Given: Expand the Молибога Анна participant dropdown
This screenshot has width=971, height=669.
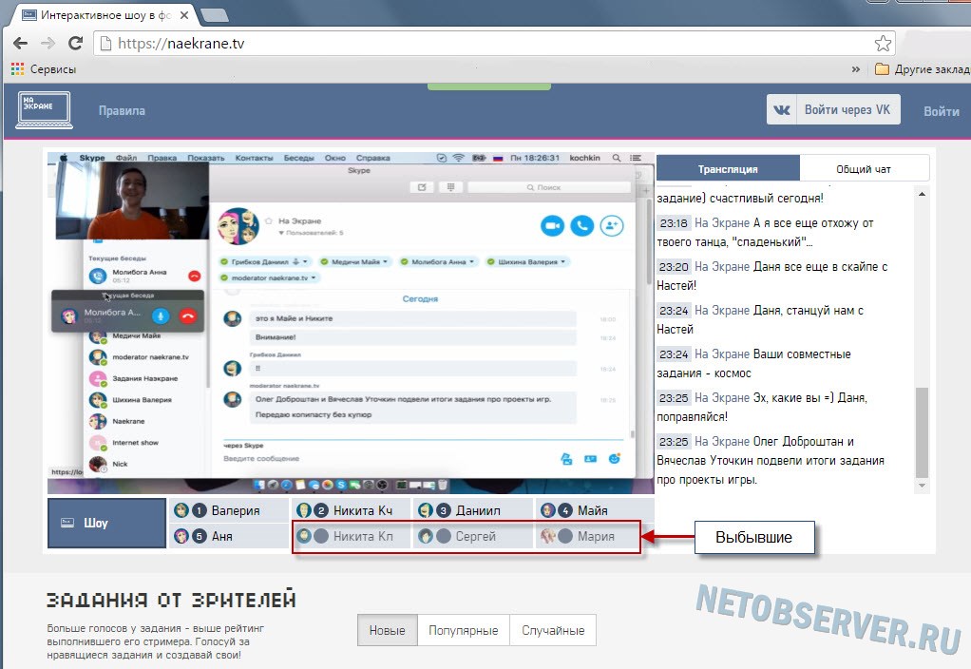Looking at the screenshot, I should [471, 262].
